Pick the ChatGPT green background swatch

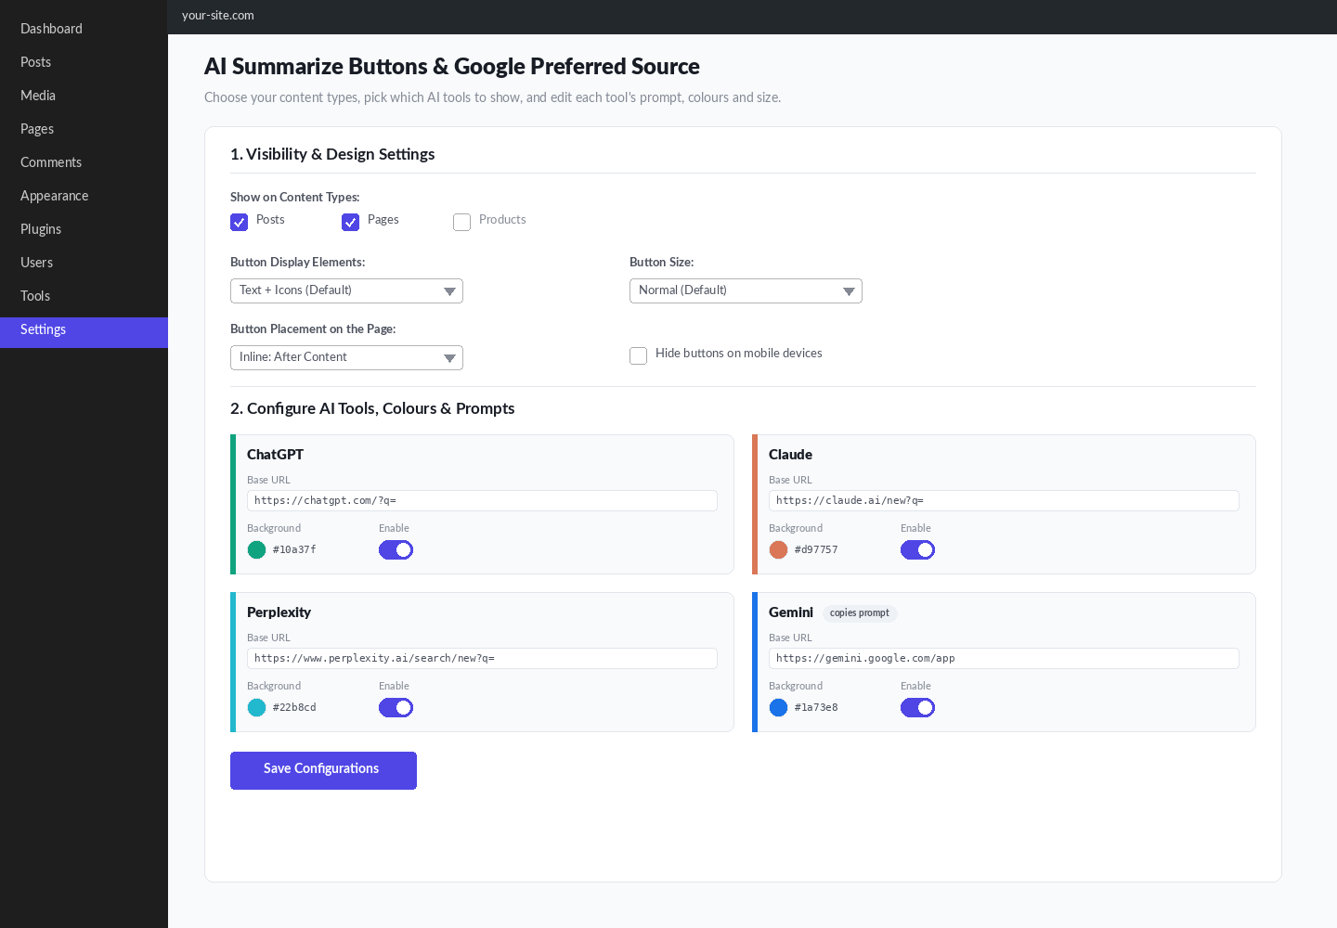click(257, 550)
